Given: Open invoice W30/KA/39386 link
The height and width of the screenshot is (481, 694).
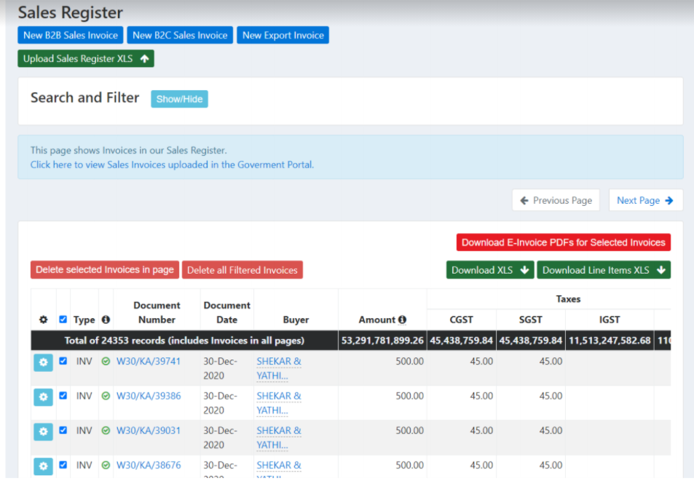Looking at the screenshot, I should pyautogui.click(x=149, y=396).
